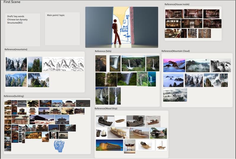The image size is (236, 159).
Task: Select the blue-sky stone pillars mountain photo
Action: pyautogui.click(x=16, y=80)
